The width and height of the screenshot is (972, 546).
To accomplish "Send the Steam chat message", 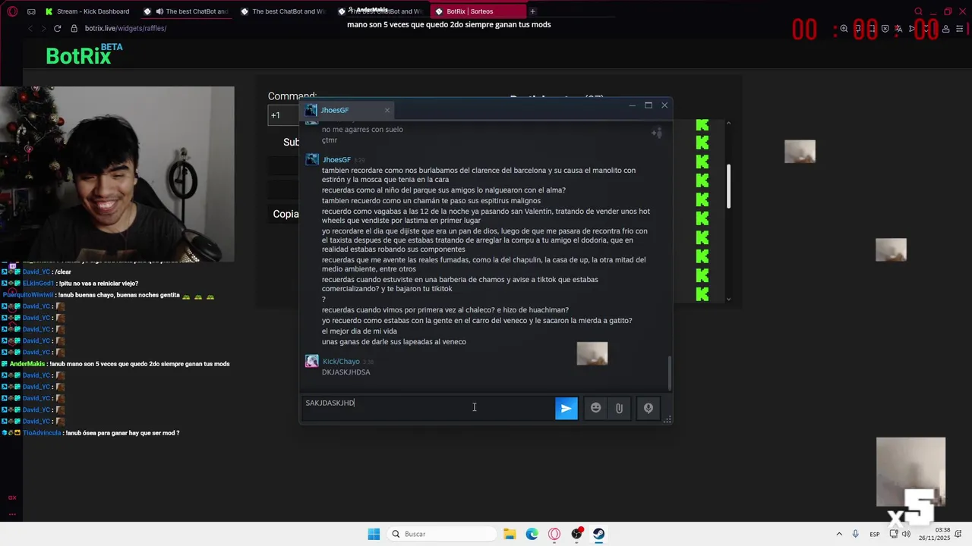I will click(x=566, y=408).
